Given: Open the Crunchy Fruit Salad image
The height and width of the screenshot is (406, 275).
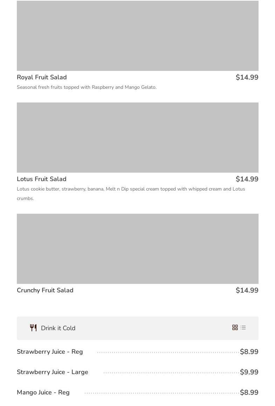Looking at the screenshot, I should point(138,249).
